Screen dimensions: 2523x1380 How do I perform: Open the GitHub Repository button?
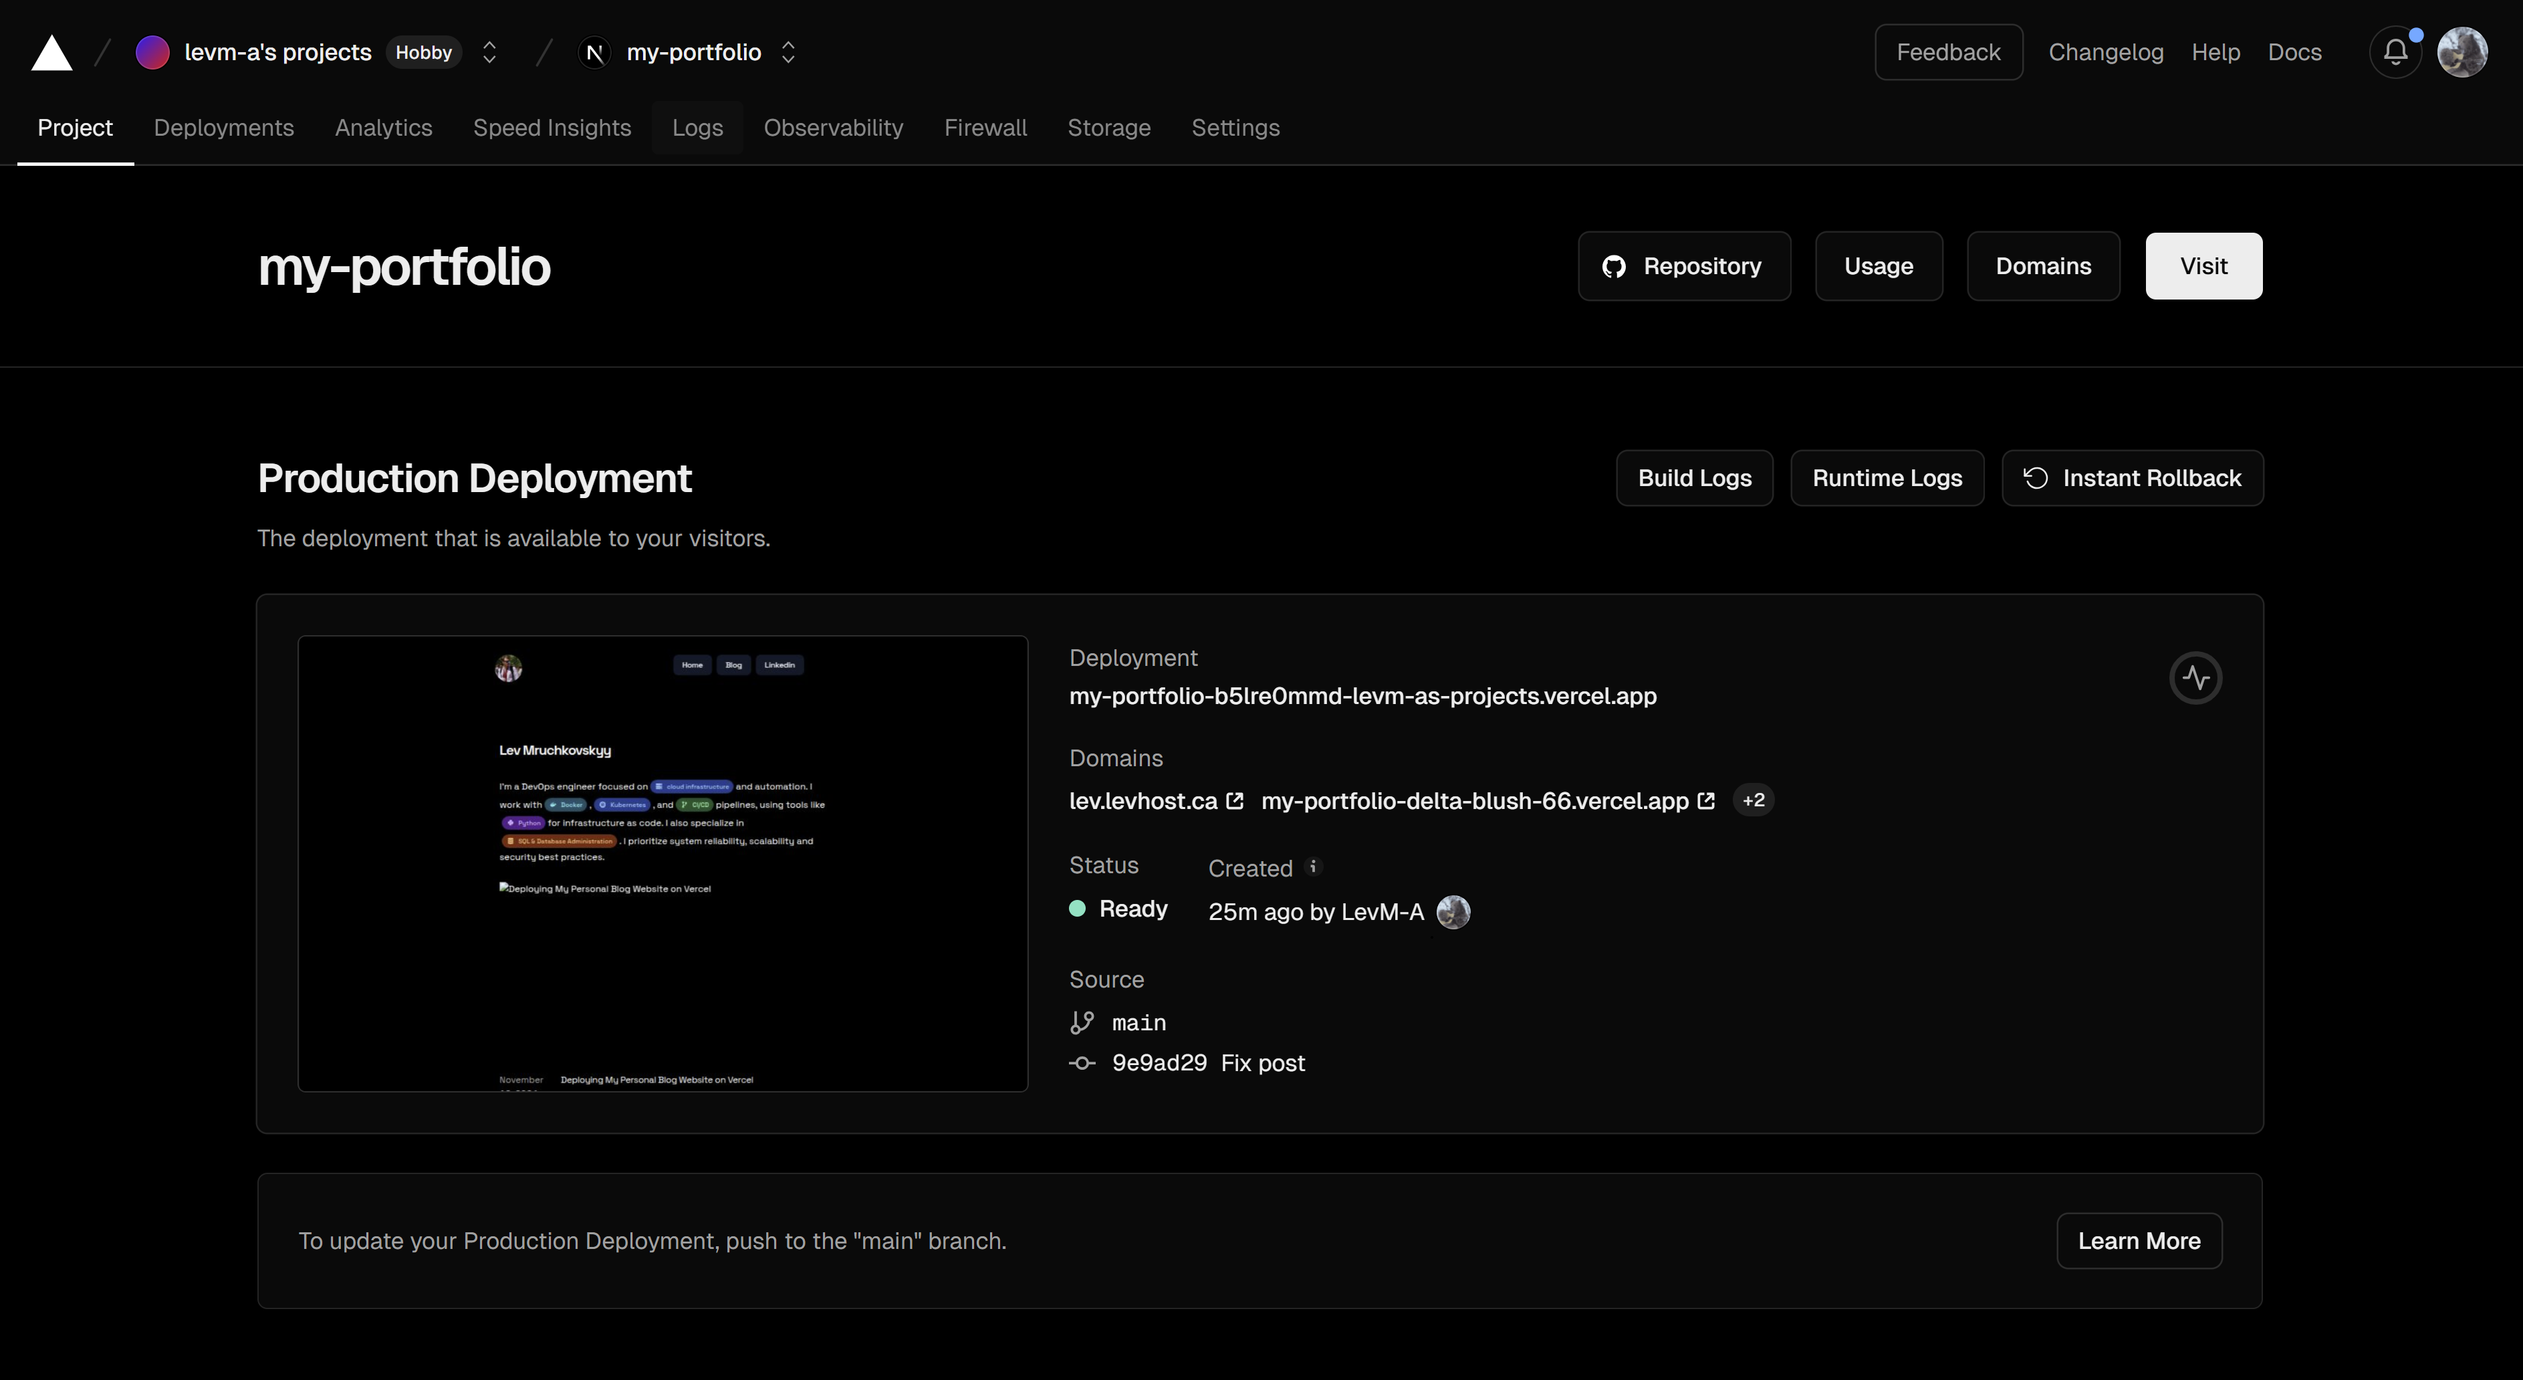click(x=1683, y=266)
